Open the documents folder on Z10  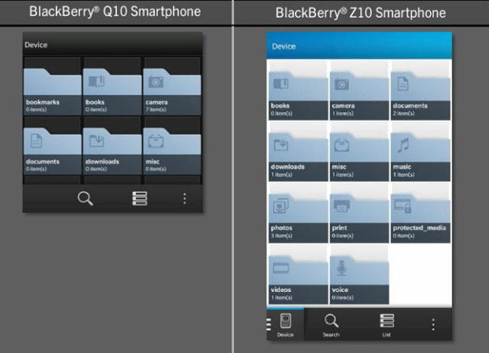[x=420, y=90]
